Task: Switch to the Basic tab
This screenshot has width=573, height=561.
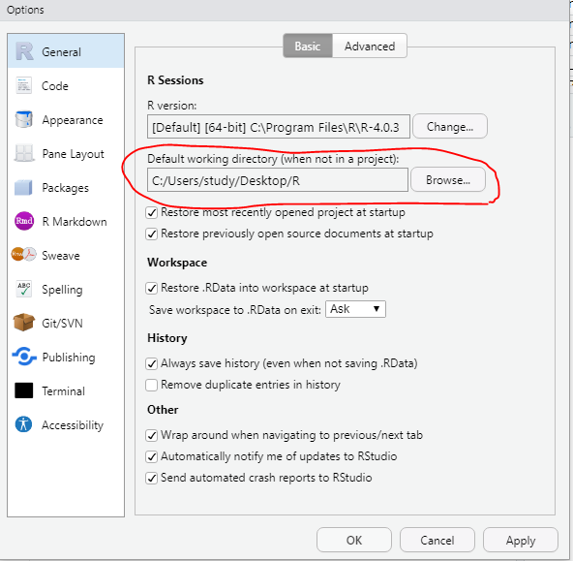Action: tap(308, 47)
